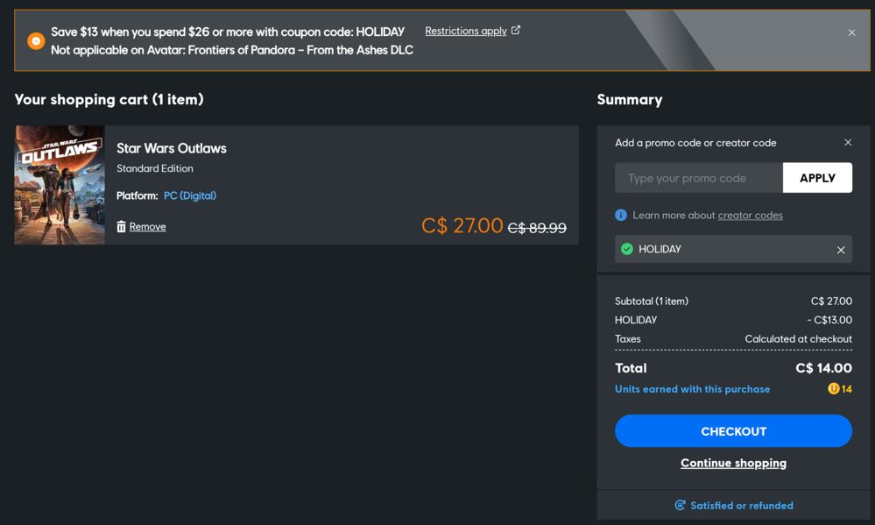875x525 pixels.
Task: Click the orange coupon badge icon
Action: 36,41
